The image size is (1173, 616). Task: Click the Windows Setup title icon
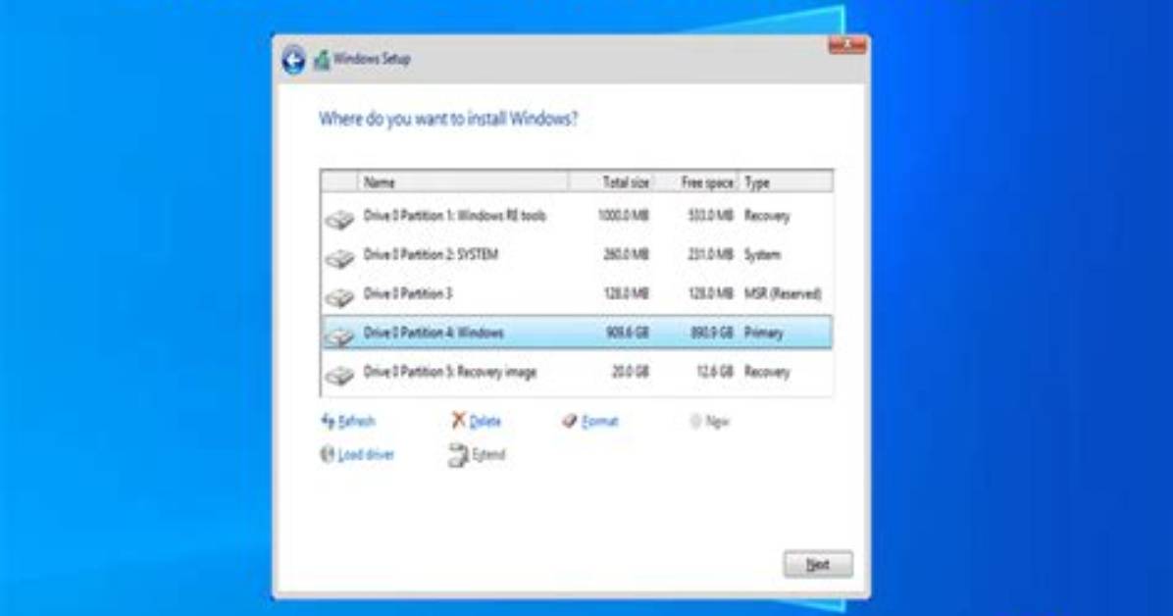[x=322, y=59]
